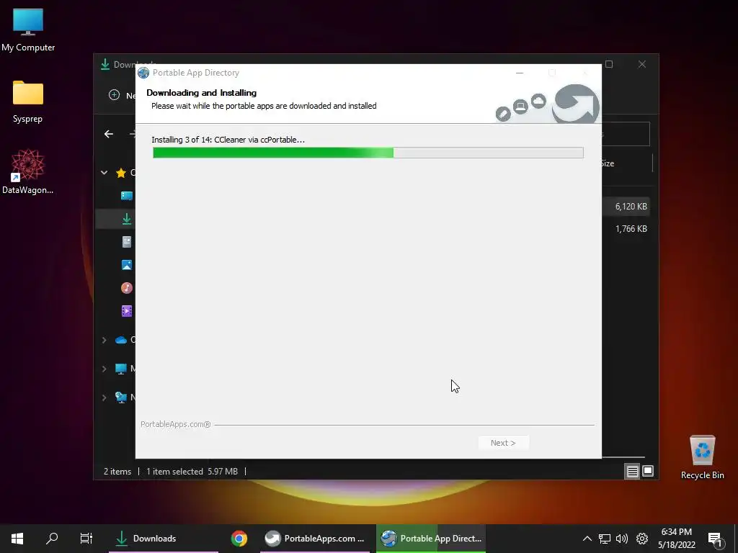
Task: Expand OneDrive chevron in Explorer sidebar
Action: pos(104,340)
